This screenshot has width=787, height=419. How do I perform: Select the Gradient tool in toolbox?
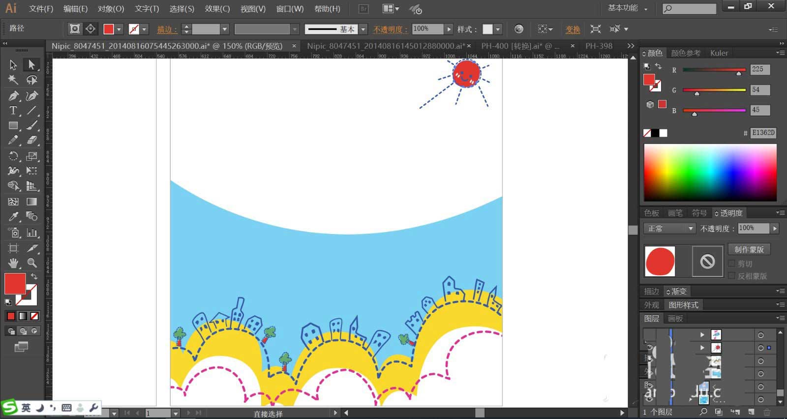[x=32, y=202]
